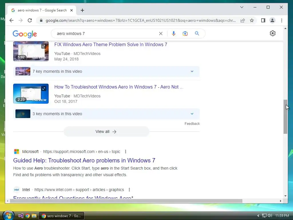Go to Google home via logo
Screen dimensions: 293x220
tap(25, 34)
